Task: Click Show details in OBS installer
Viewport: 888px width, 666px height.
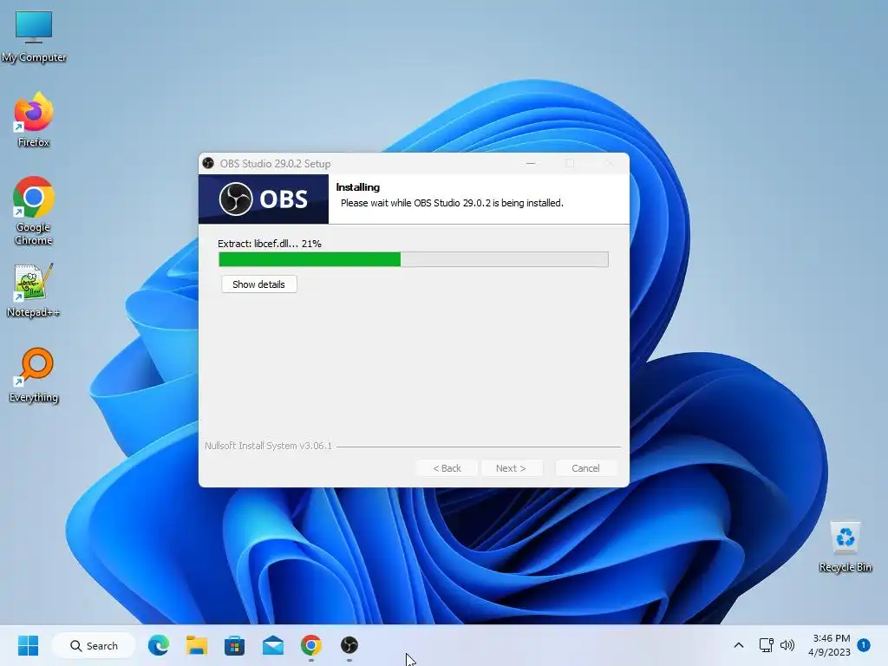Action: click(x=258, y=284)
